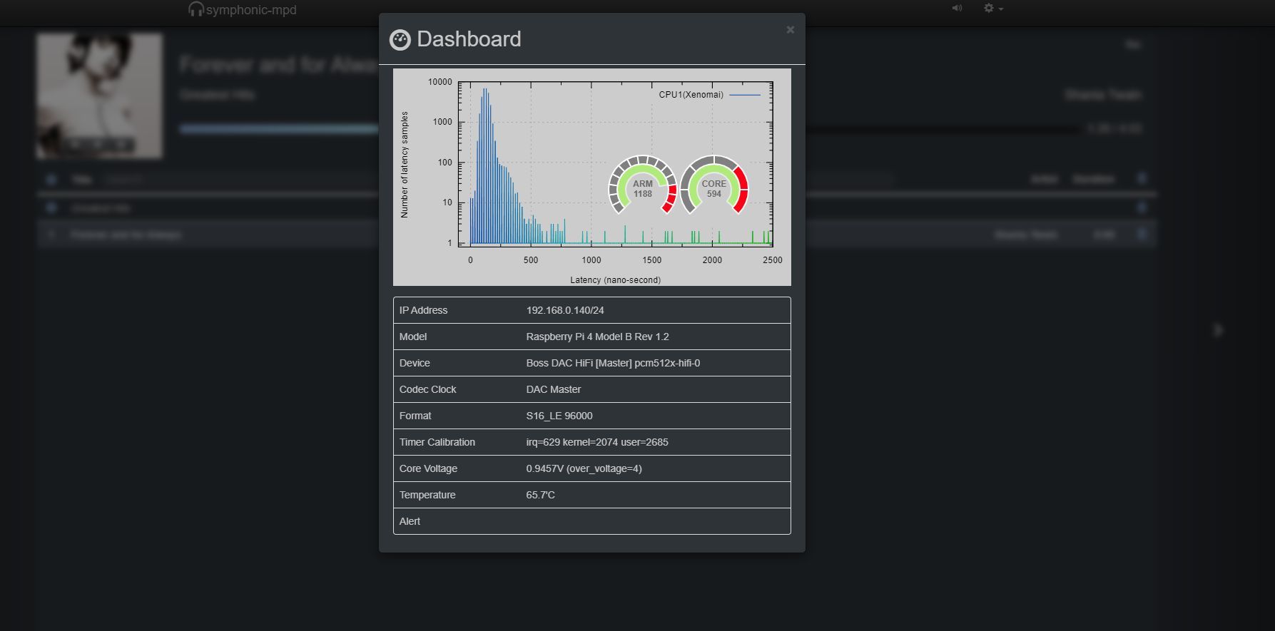Click the IP Address row label
The image size is (1275, 631).
point(423,310)
